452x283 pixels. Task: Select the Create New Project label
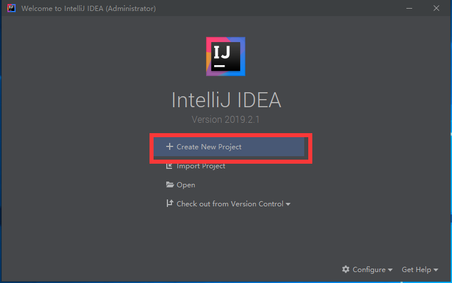[209, 147]
